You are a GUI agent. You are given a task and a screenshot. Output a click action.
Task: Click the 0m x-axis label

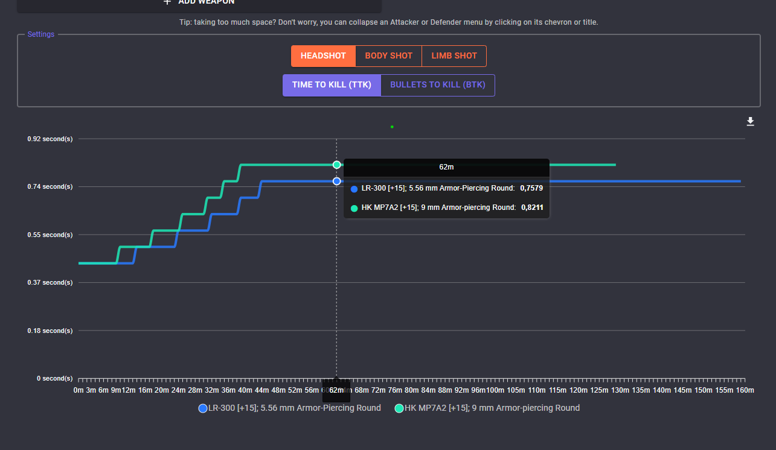(79, 390)
